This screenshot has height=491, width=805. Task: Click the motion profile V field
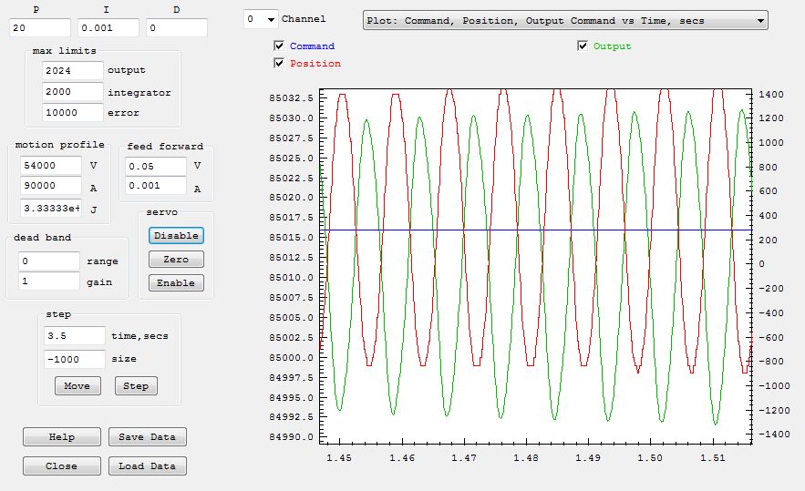(x=50, y=166)
